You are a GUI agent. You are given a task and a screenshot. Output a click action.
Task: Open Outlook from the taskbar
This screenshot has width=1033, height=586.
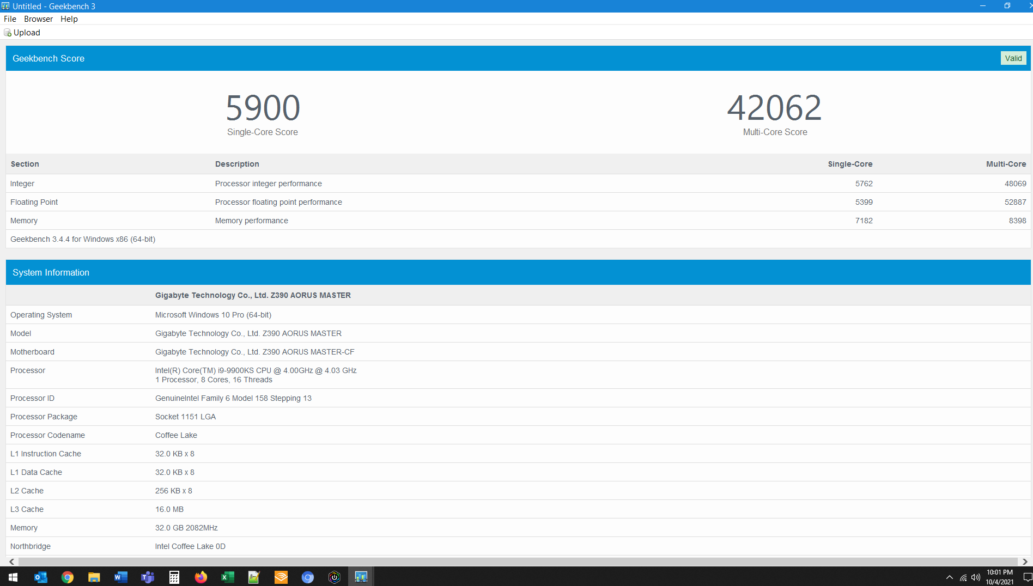[40, 577]
